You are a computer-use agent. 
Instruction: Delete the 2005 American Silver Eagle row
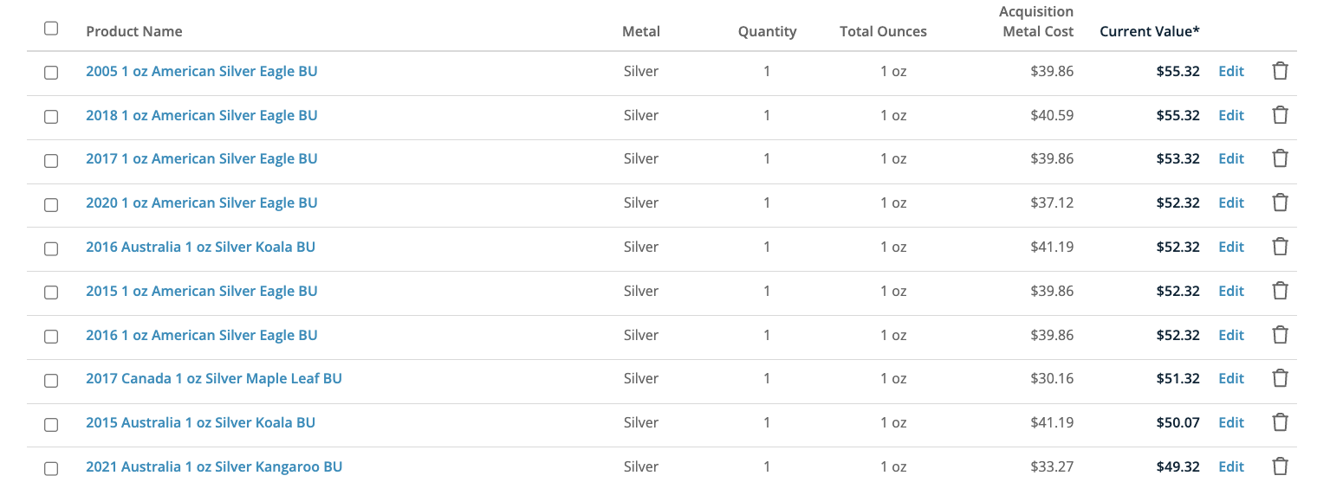tap(1280, 71)
